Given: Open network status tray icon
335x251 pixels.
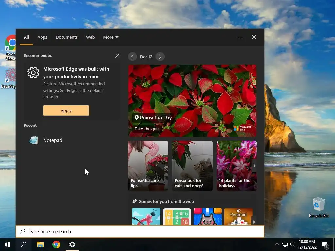Looking at the screenshot, I should point(285,244).
